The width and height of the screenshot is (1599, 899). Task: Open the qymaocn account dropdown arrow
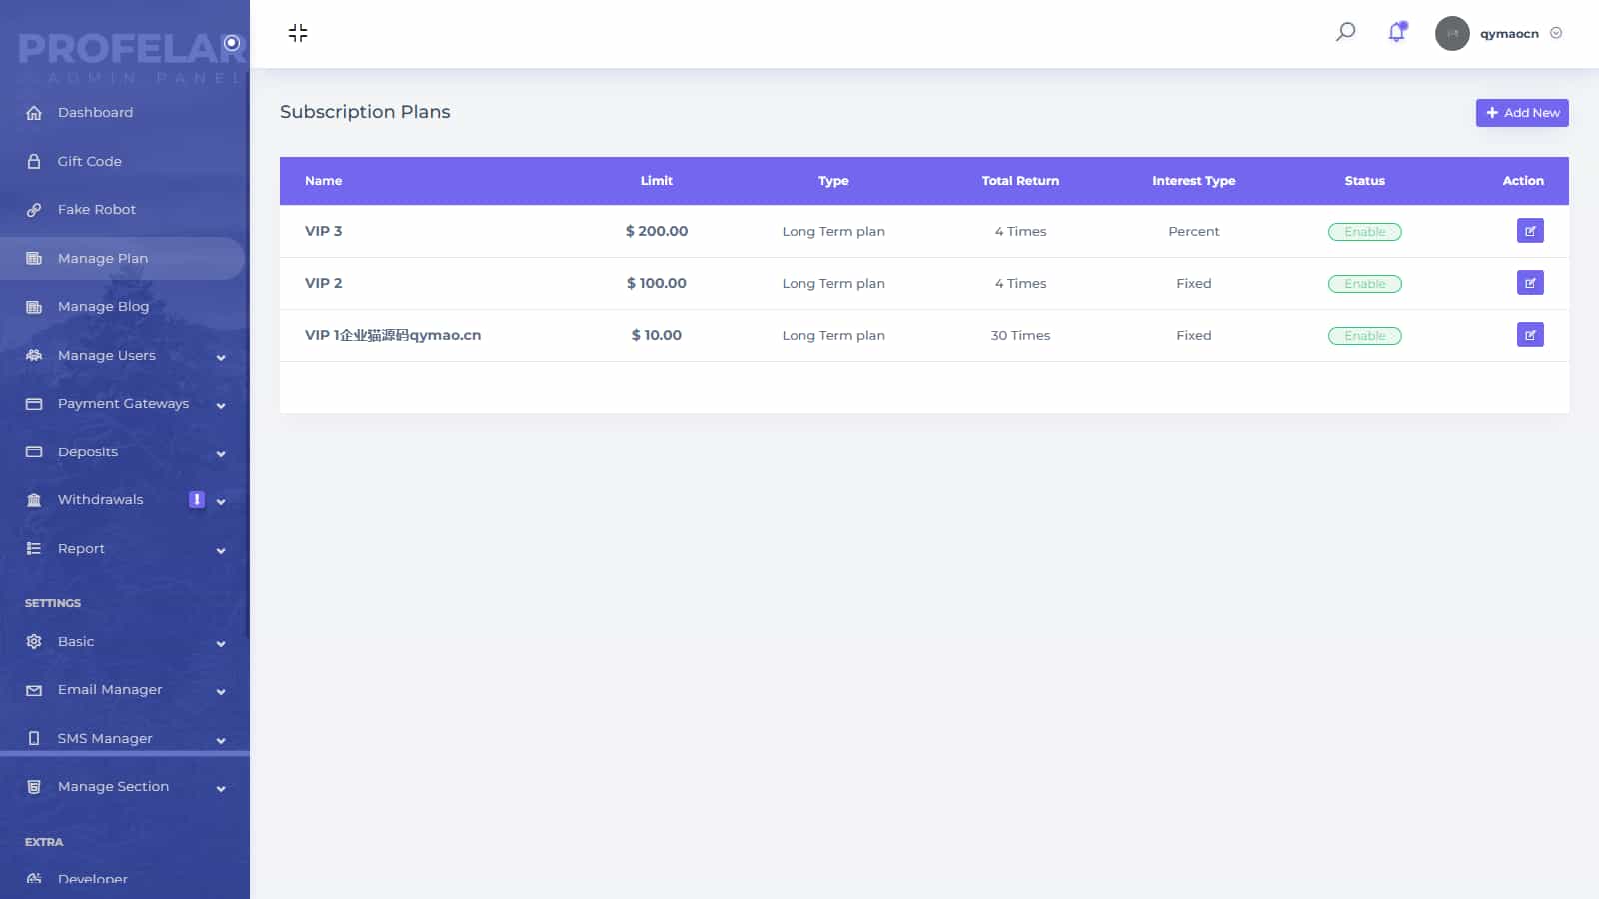coord(1556,33)
